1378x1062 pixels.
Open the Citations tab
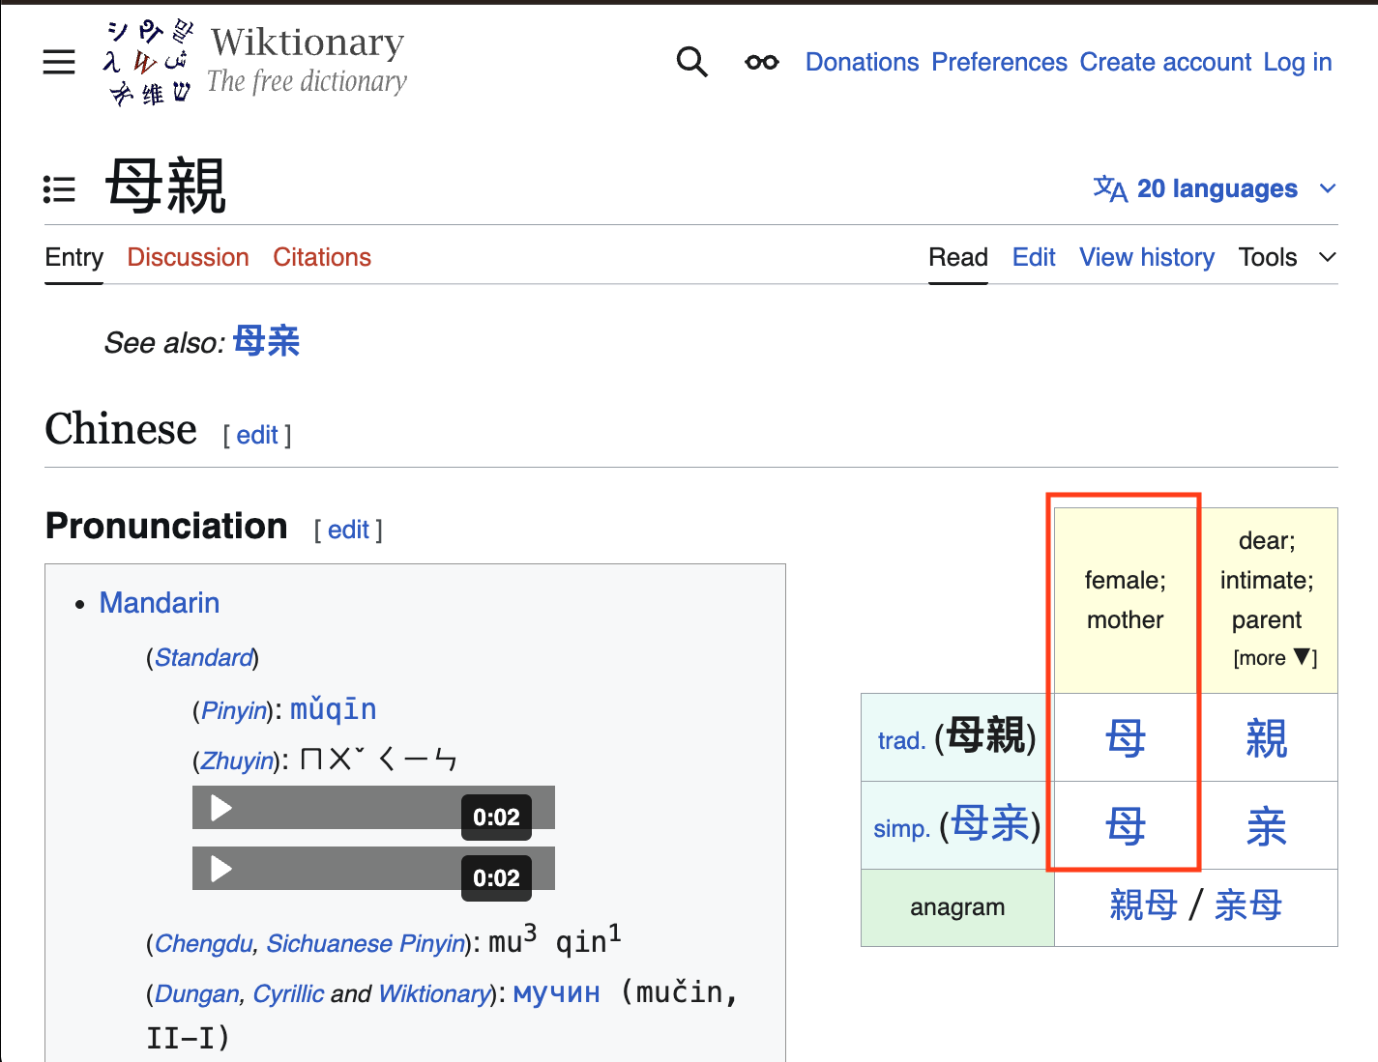coord(322,257)
